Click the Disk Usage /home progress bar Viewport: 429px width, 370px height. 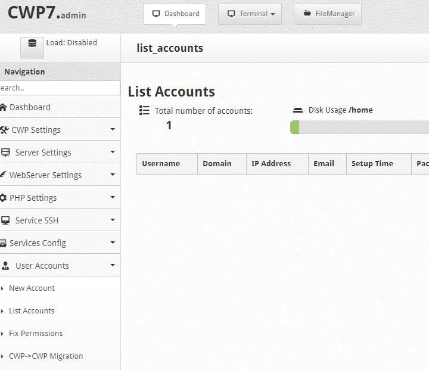[359, 128]
